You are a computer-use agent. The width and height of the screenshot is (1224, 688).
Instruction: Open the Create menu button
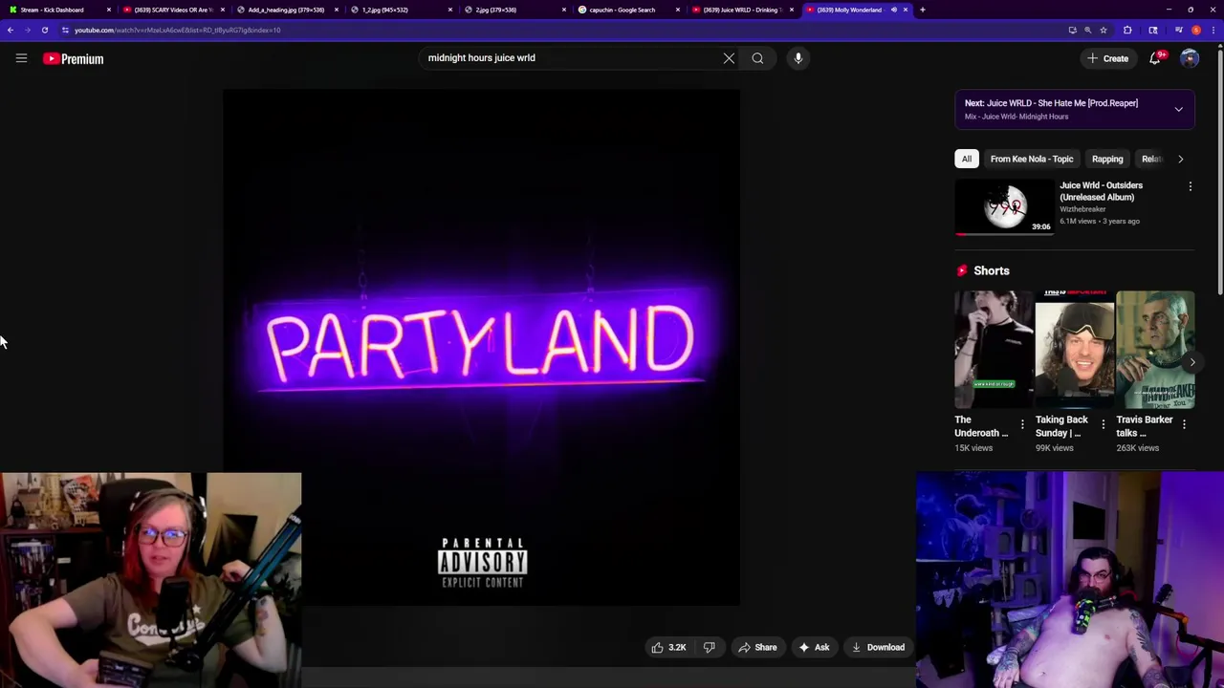tap(1107, 58)
